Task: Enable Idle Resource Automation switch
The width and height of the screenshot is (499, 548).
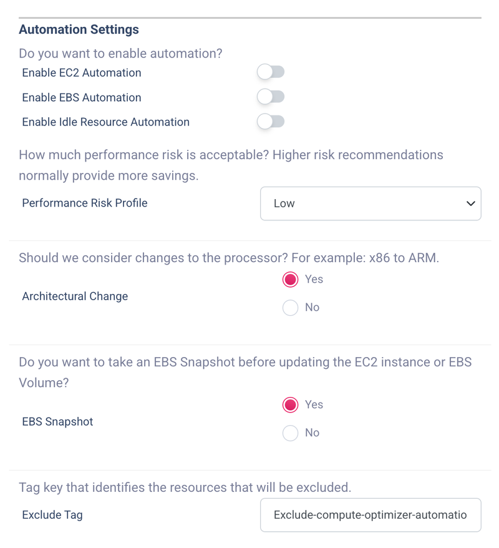Action: (x=271, y=122)
